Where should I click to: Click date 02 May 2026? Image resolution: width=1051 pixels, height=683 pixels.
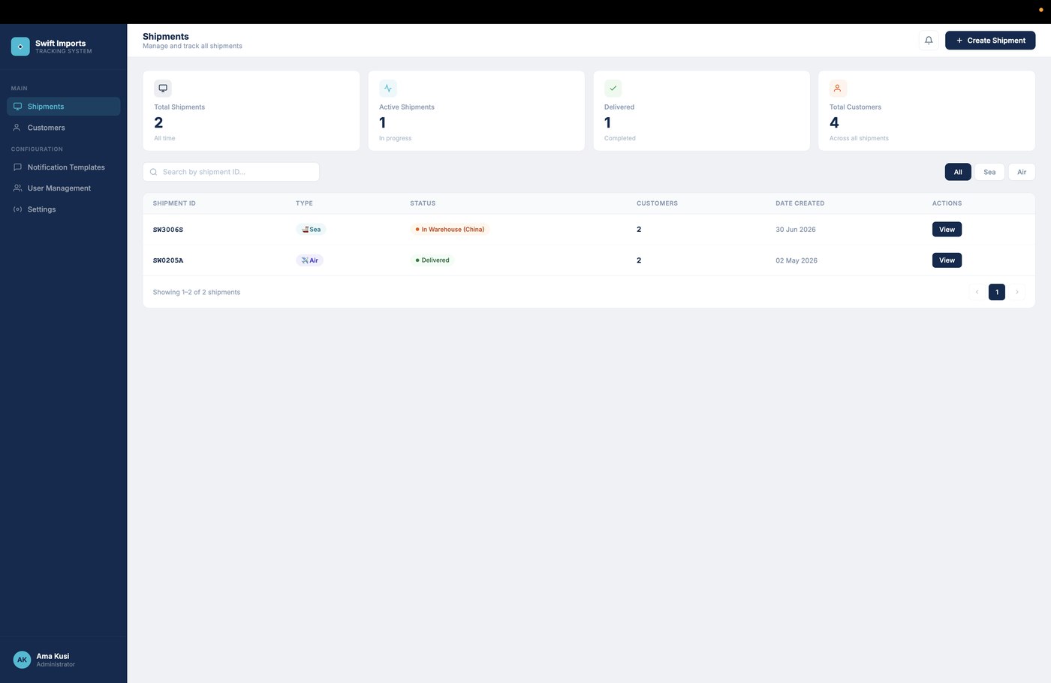point(797,260)
